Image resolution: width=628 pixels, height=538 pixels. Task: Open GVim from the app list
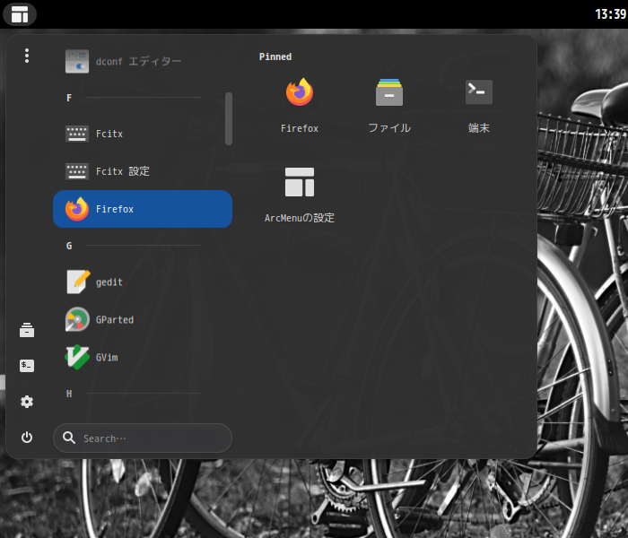(x=143, y=357)
